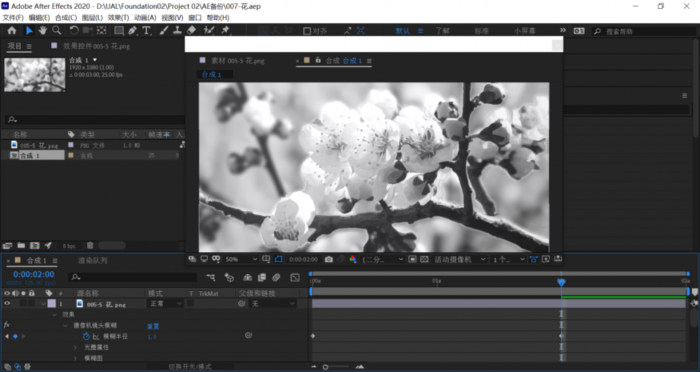Toggle the 对齐 snapping checkbox
The image size is (700, 372).
click(x=307, y=31)
